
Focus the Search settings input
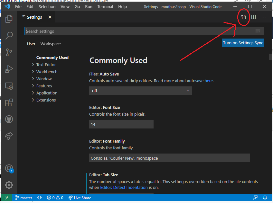[144, 31]
